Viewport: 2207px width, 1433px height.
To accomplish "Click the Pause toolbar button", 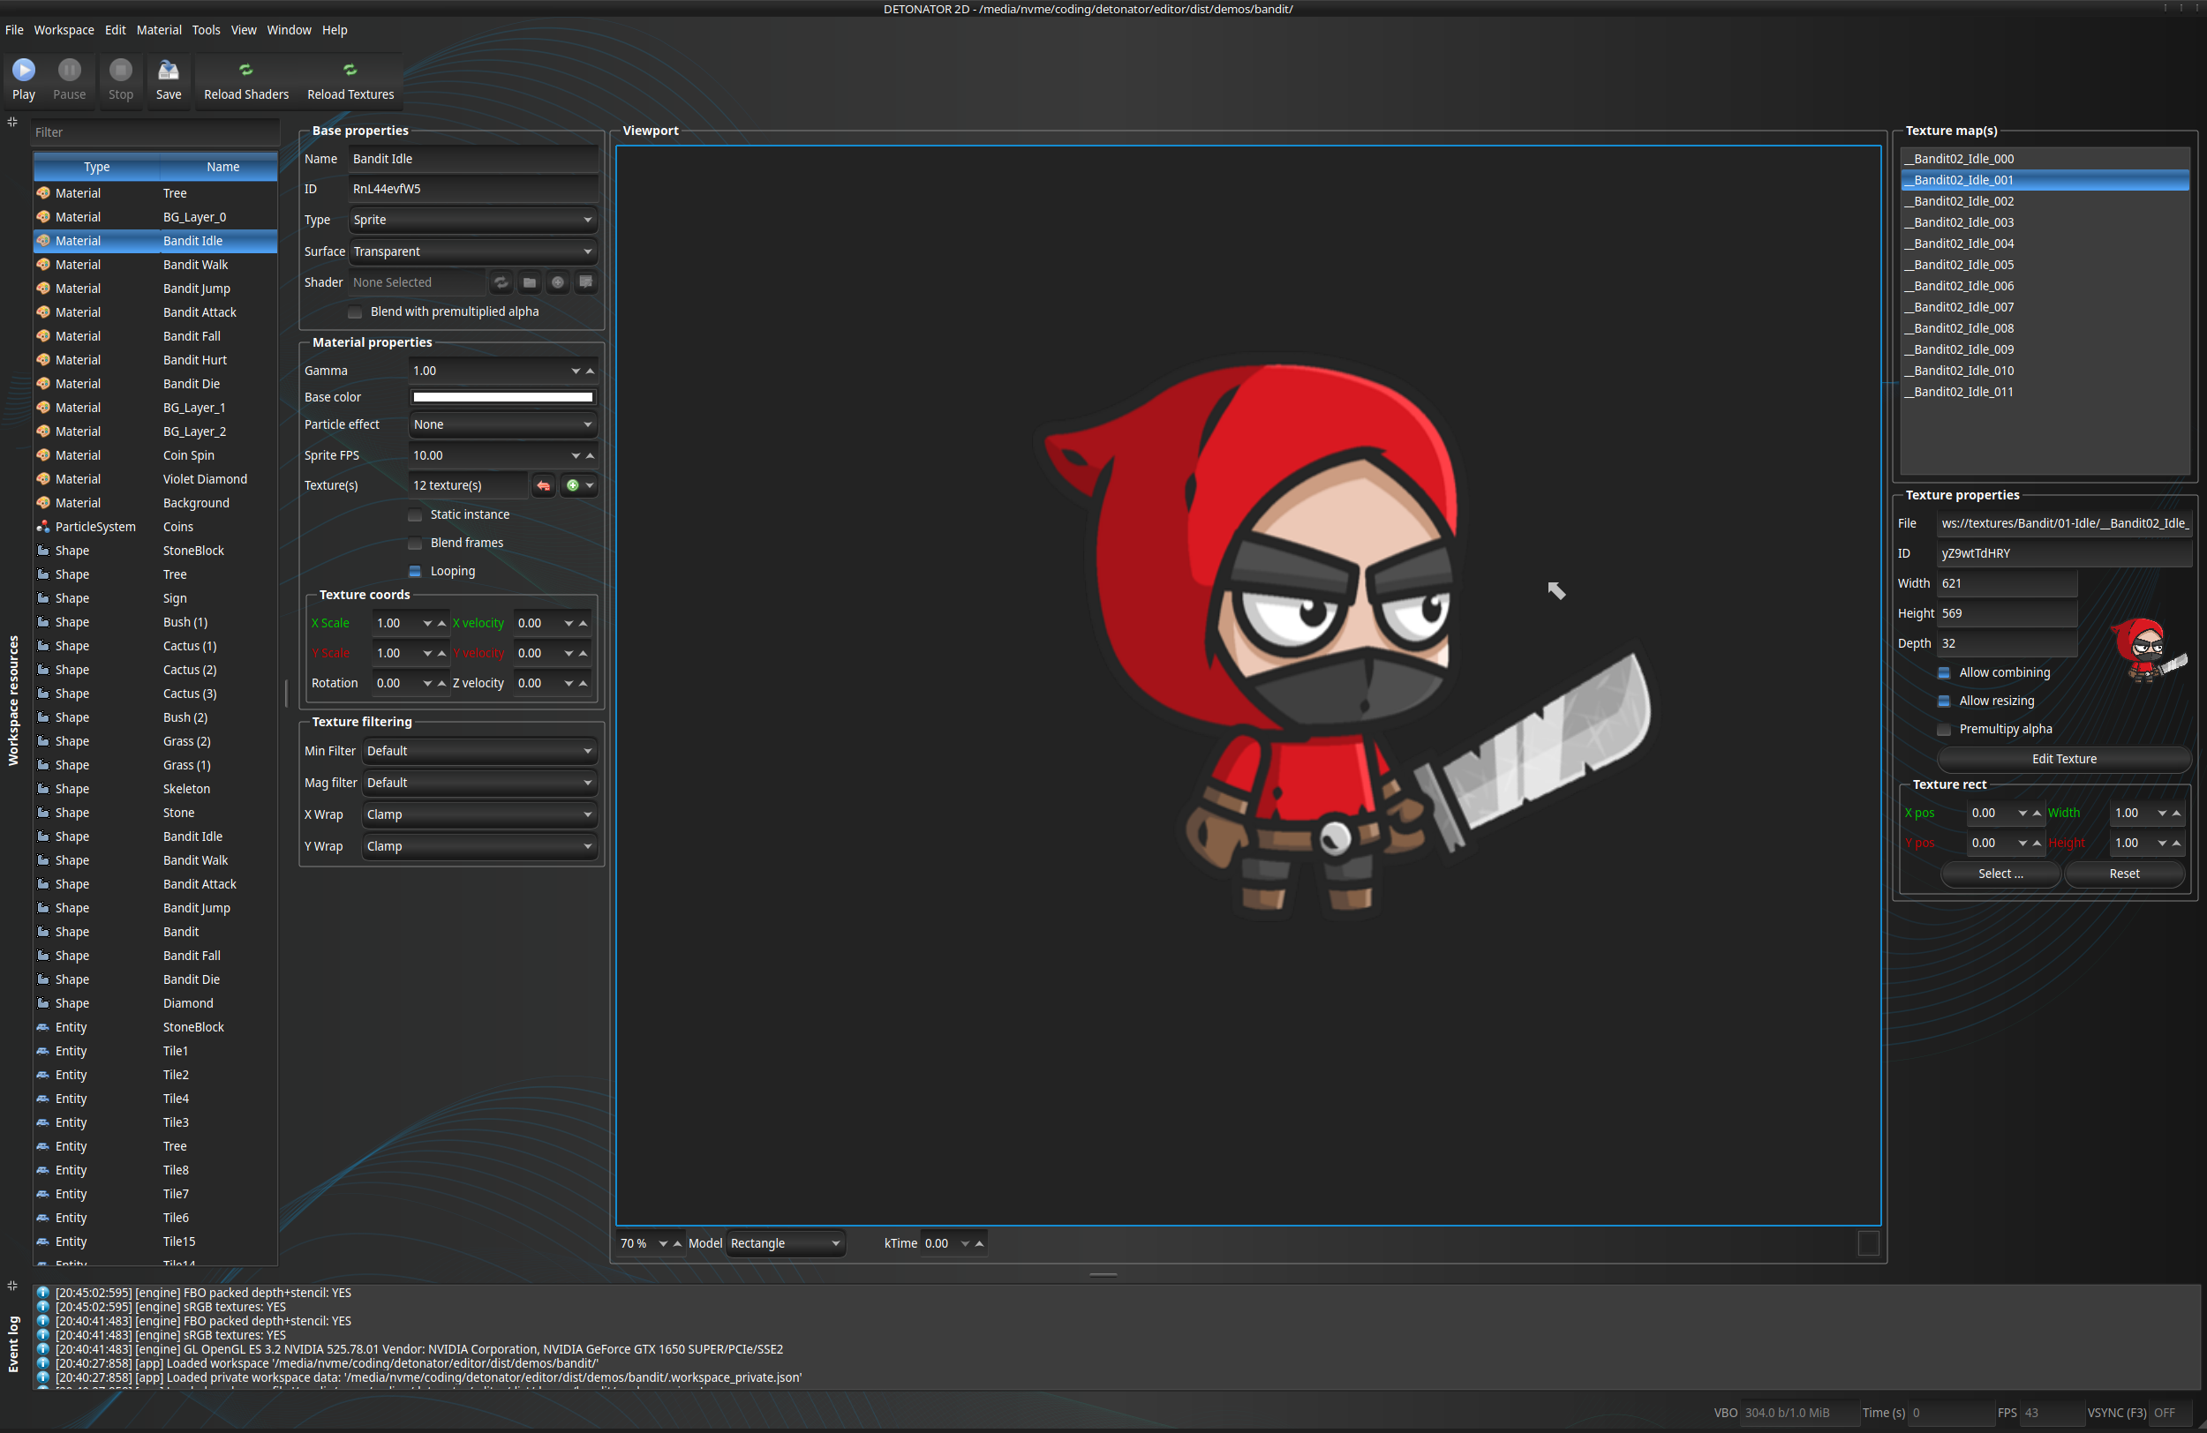I will click(x=70, y=79).
